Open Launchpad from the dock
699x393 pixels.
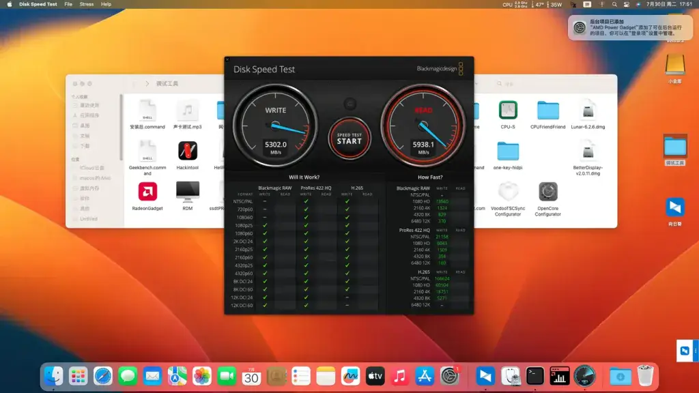click(79, 377)
